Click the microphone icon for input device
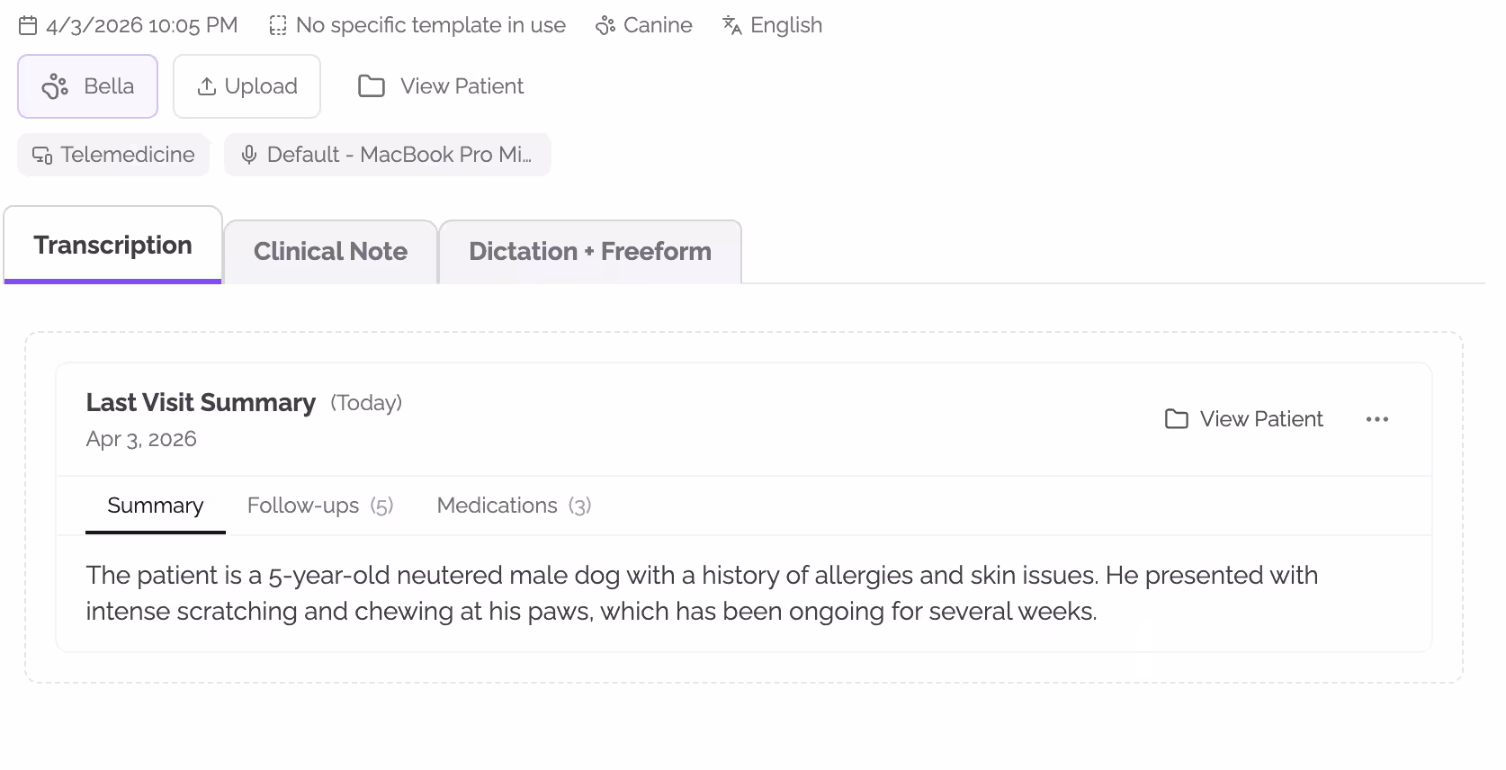The width and height of the screenshot is (1506, 770). [x=249, y=155]
